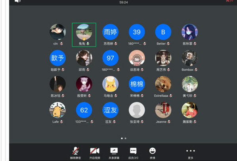The image size is (237, 161).
Task: Open the 成员(31) members list
Action: pos(133,153)
